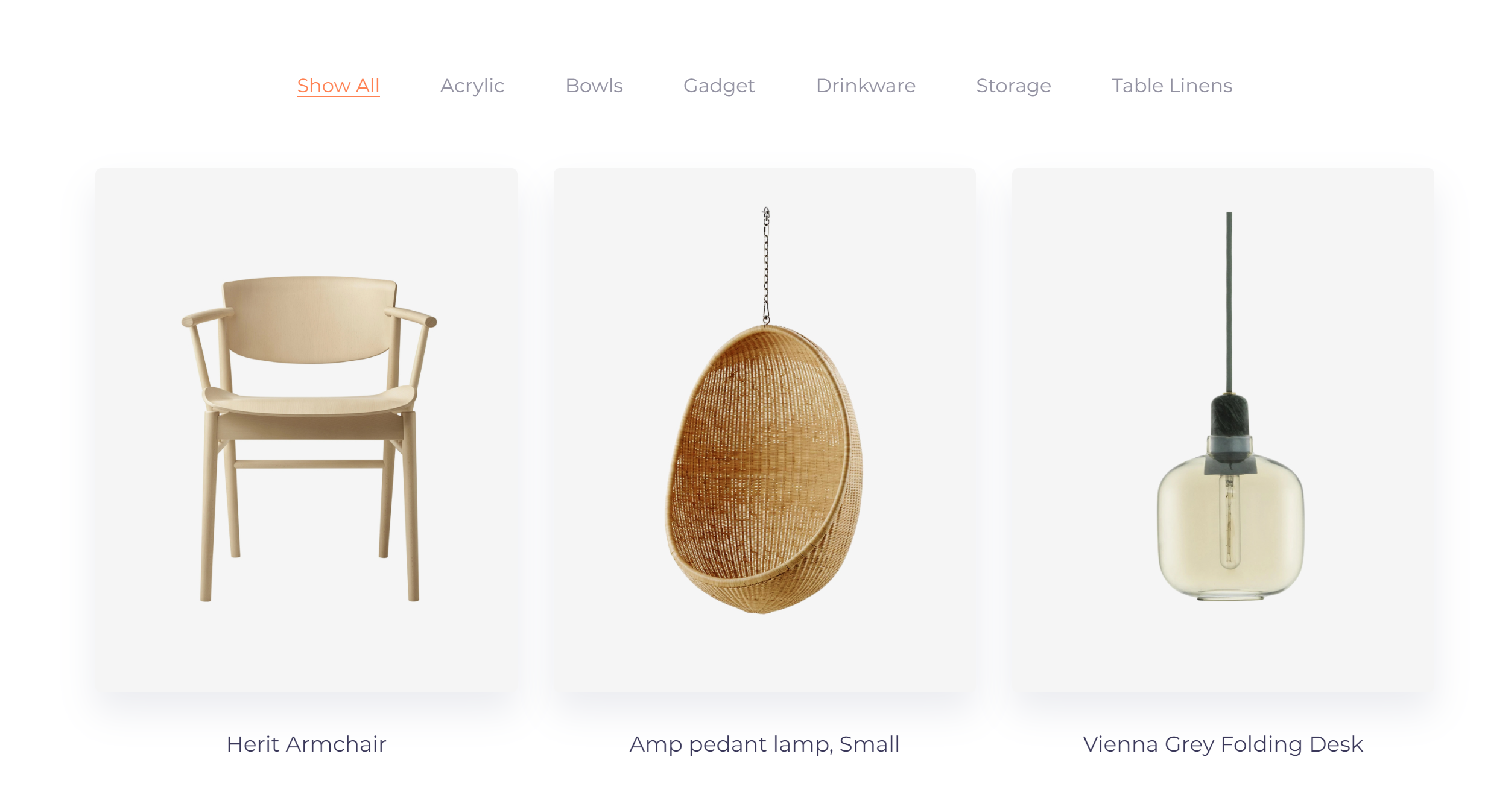Open the glass pendant lamp image

tap(1223, 430)
